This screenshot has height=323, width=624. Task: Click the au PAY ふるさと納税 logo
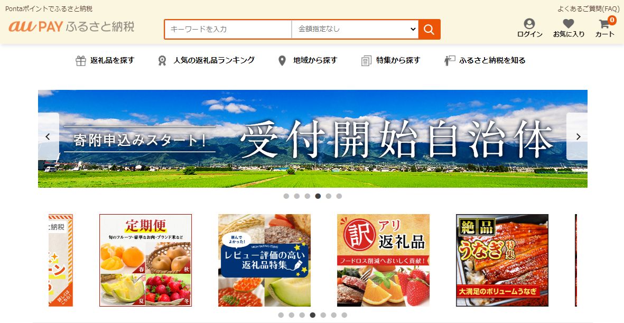72,26
